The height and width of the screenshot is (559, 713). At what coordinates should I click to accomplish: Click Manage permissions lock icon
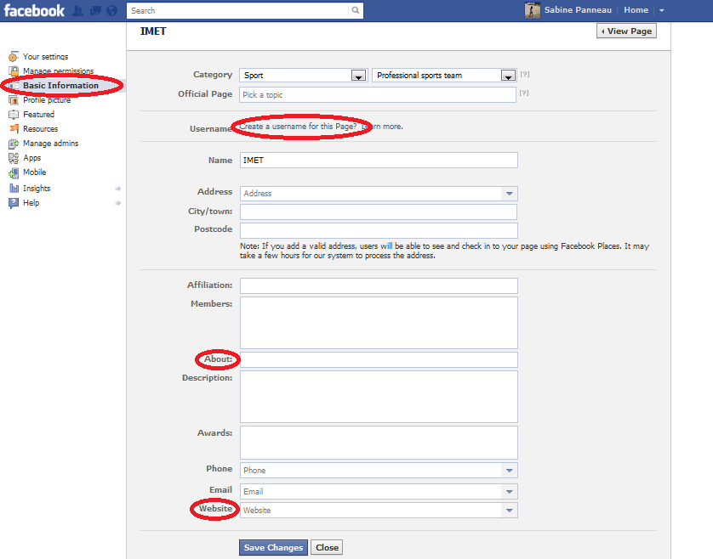14,71
